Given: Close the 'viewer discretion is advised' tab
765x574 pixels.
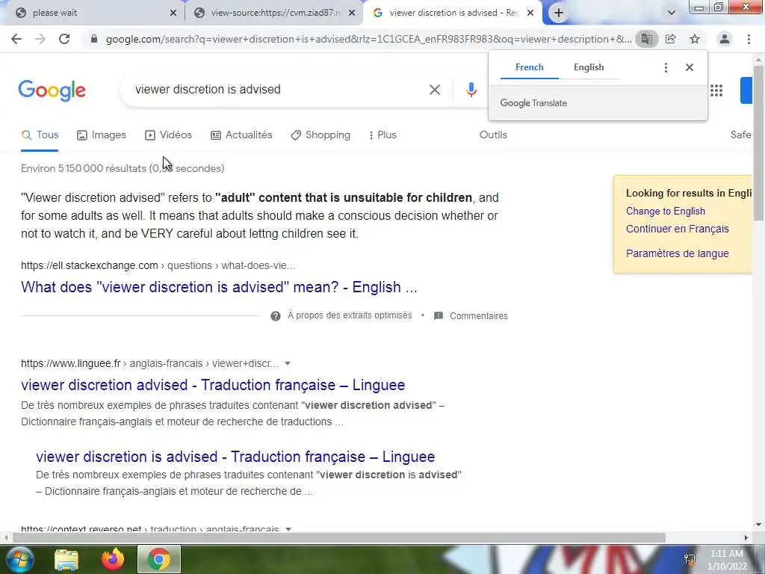Looking at the screenshot, I should pos(530,13).
